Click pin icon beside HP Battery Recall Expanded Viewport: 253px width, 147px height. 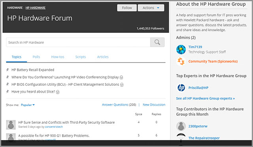click(8, 70)
